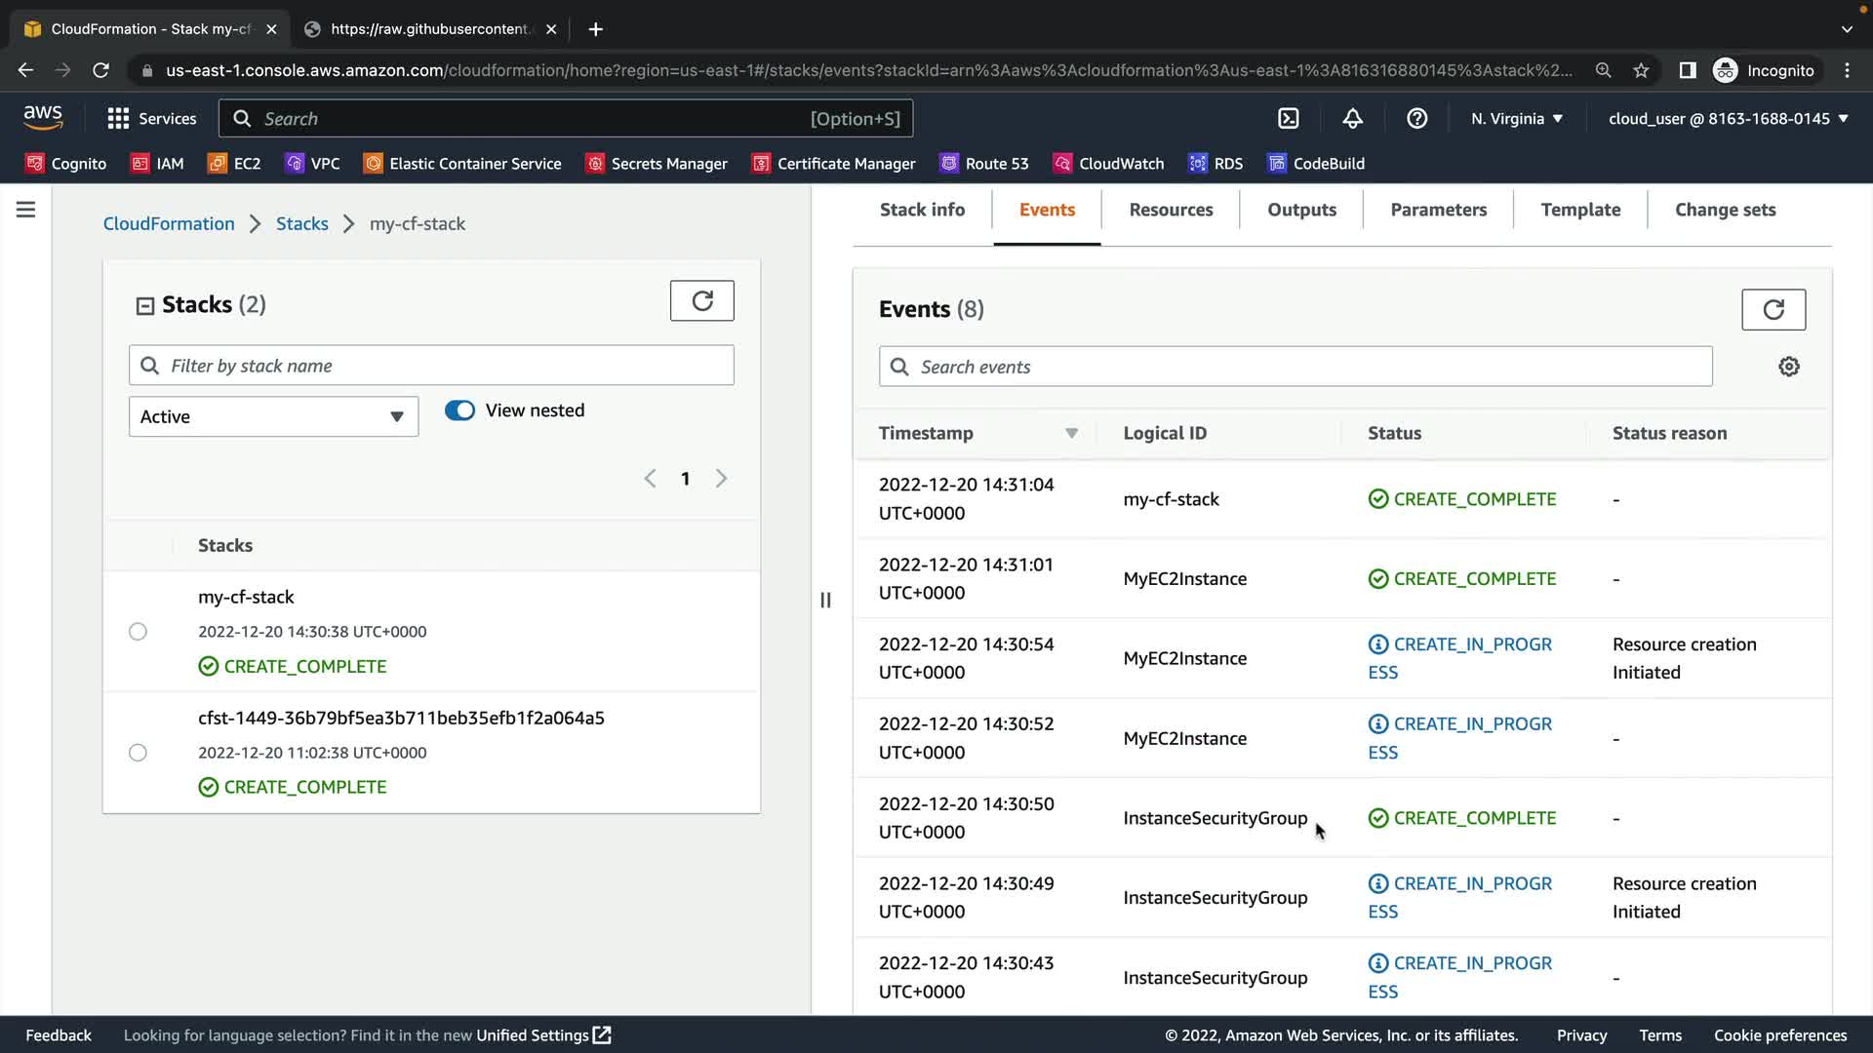1873x1053 pixels.
Task: Select the cfst-1449 stack radio button
Action: click(138, 753)
